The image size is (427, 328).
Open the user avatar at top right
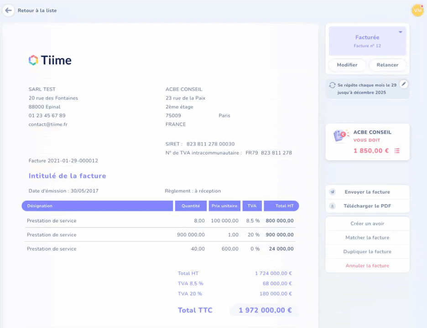click(417, 10)
